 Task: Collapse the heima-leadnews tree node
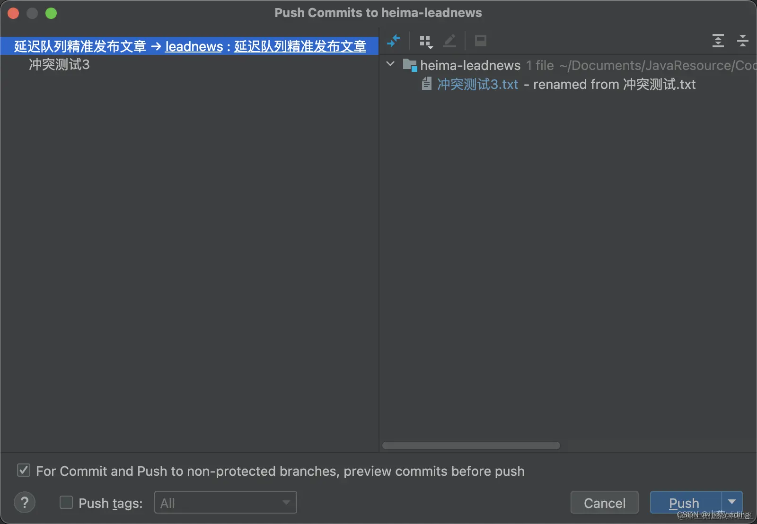pyautogui.click(x=390, y=64)
